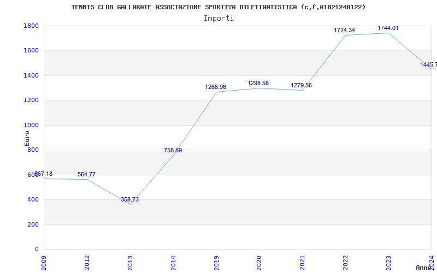Click the 2024 x-axis tick label

pos(432,263)
